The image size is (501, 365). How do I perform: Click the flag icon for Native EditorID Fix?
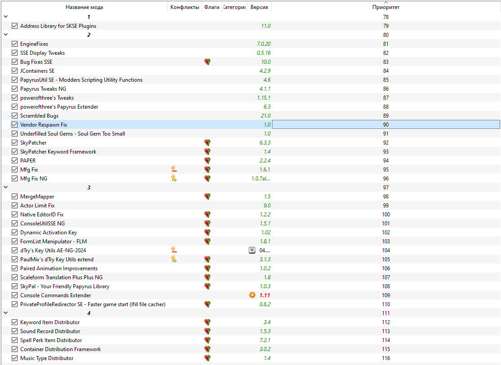coord(207,215)
